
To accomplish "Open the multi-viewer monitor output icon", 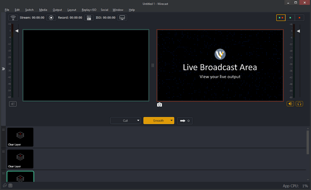I will [122, 18].
